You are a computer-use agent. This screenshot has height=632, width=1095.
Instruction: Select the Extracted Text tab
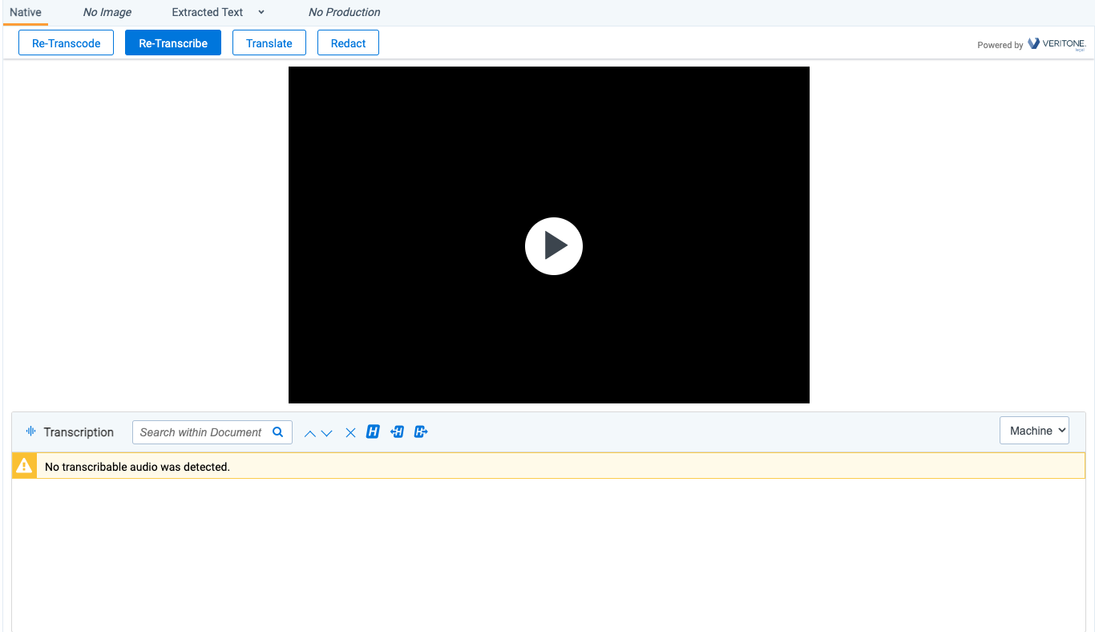(x=208, y=12)
